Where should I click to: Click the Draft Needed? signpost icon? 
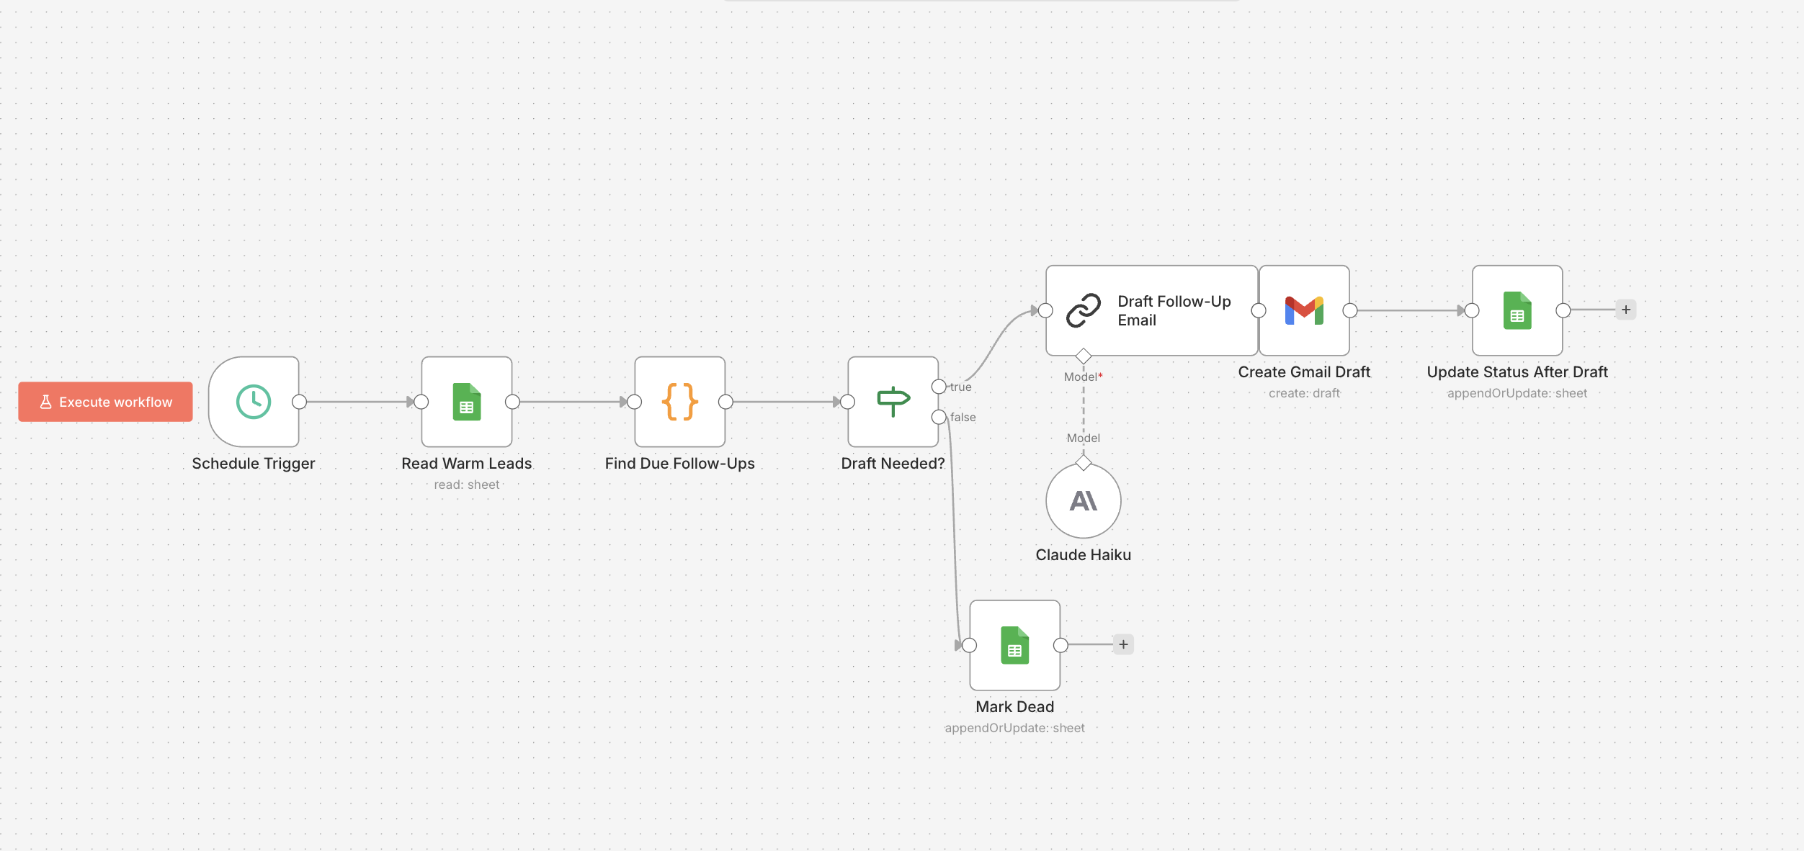click(892, 402)
